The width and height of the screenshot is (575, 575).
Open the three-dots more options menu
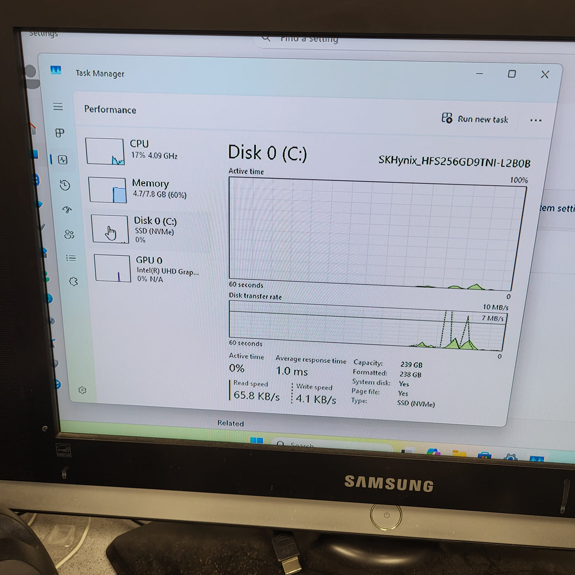tap(536, 120)
